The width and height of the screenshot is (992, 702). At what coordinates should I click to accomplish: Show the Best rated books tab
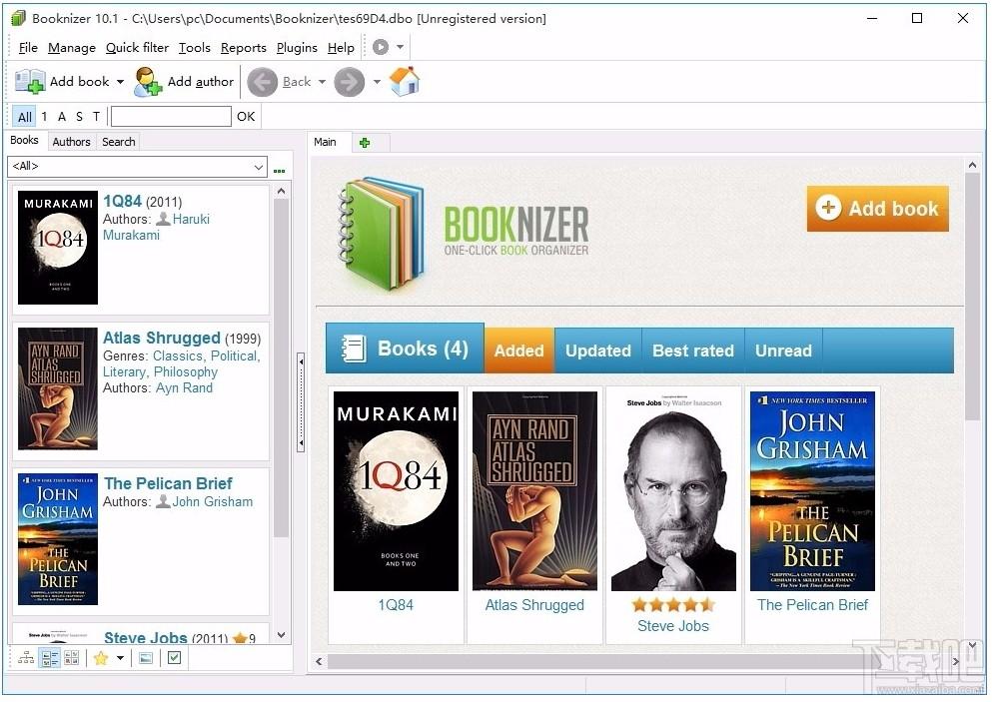693,351
